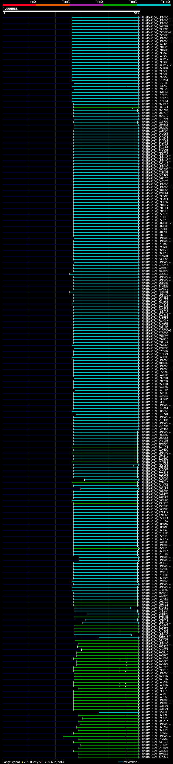
Task: Select the UniRef100_B6K783 hit label
Action: (155, 110)
